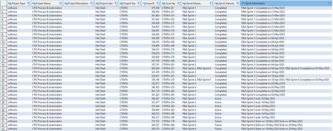Open the filter funnel on Issue Key column
This screenshot has height=131, width=333.
(x=178, y=3)
